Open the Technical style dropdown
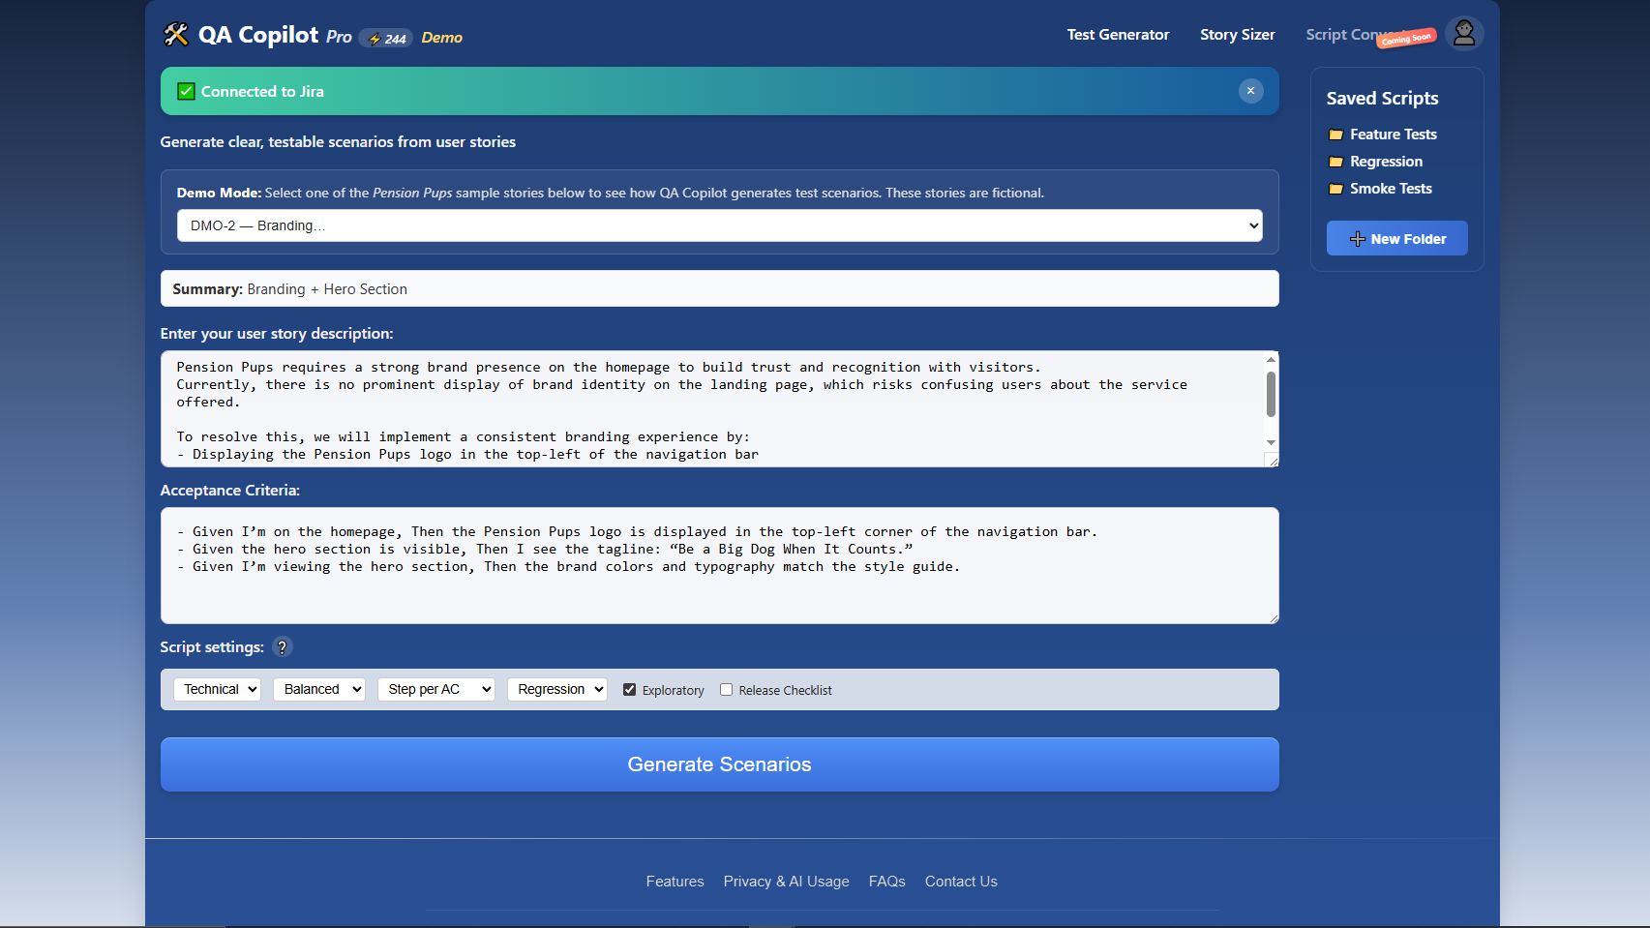Image resolution: width=1650 pixels, height=928 pixels. pyautogui.click(x=218, y=689)
